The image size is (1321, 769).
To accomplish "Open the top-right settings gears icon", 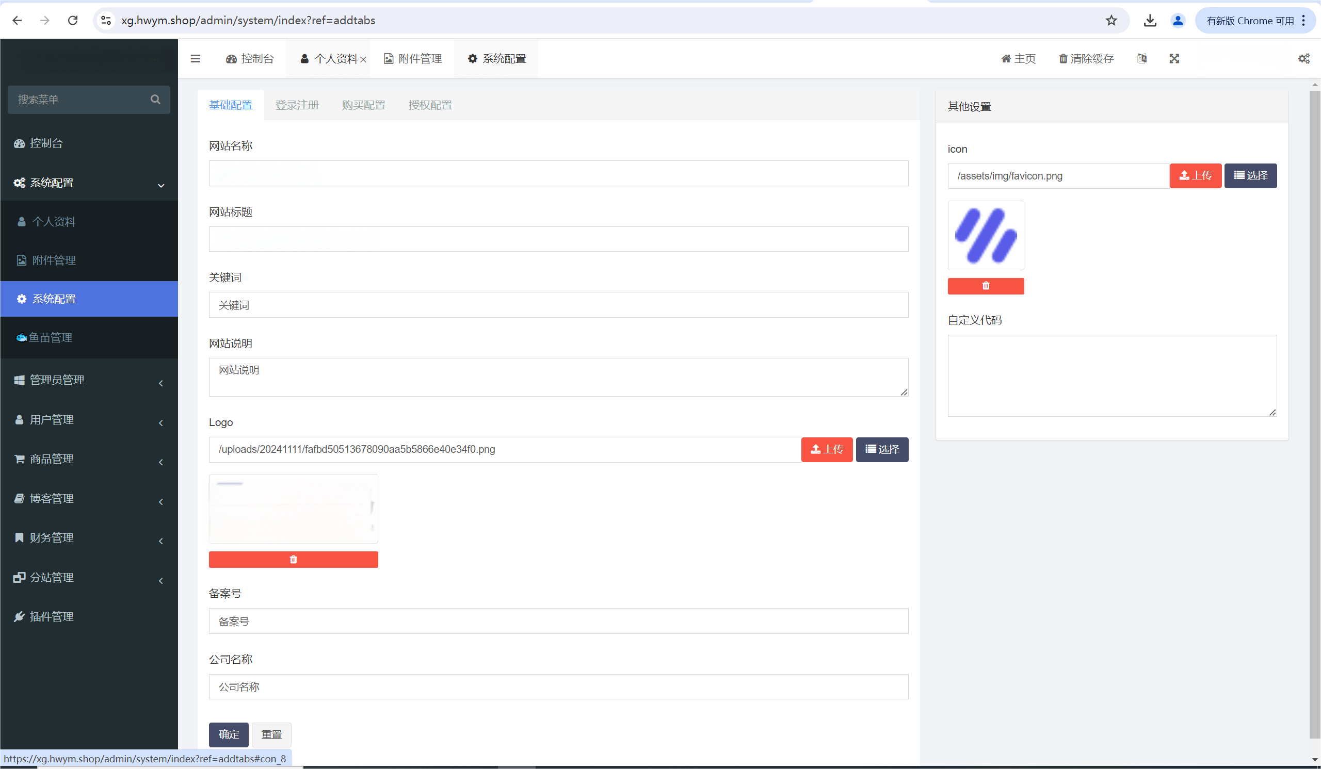I will click(x=1303, y=59).
